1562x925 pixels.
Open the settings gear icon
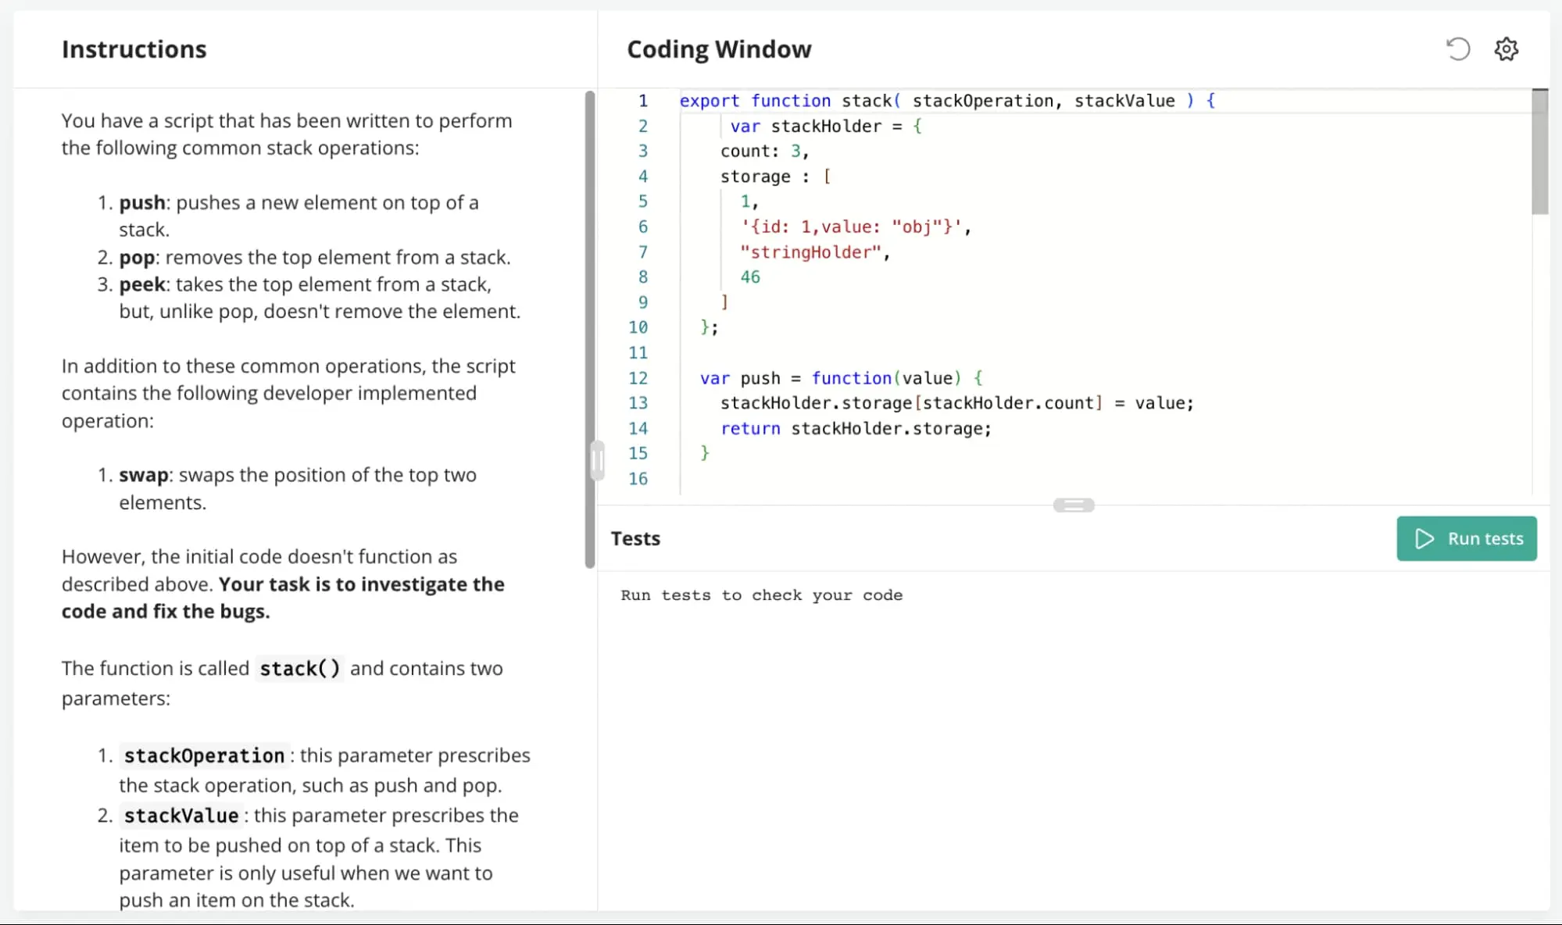[1506, 48]
